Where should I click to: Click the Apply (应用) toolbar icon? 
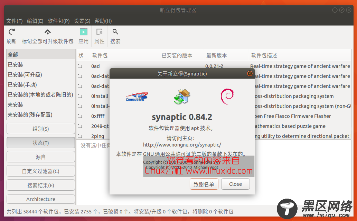click(x=84, y=32)
